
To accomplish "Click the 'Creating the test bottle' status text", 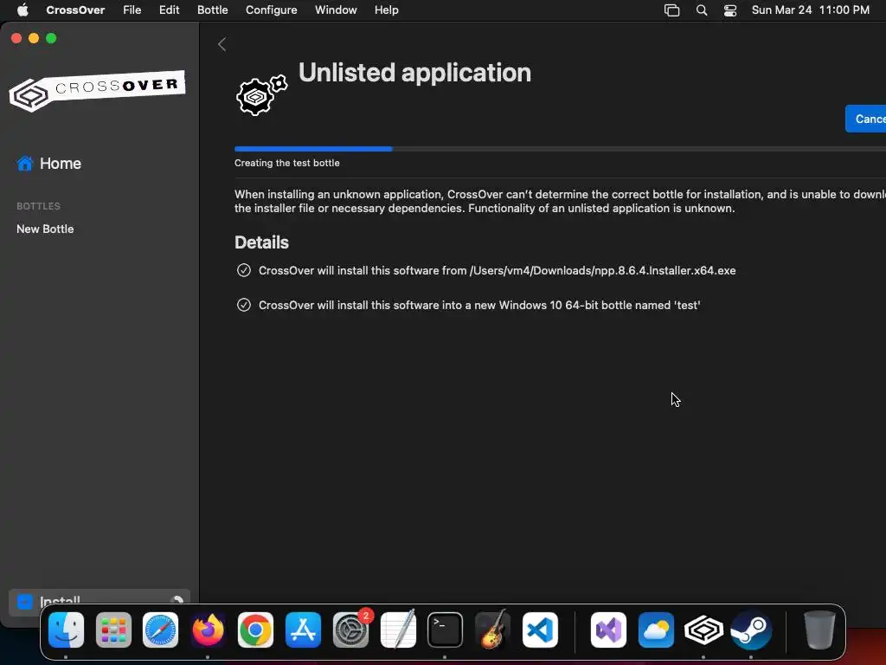I will click(287, 163).
